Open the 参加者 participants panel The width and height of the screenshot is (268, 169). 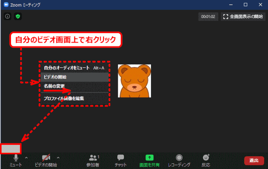[93, 161]
